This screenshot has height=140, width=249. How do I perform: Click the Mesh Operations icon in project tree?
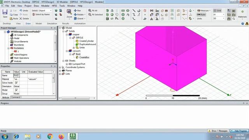click(12, 58)
